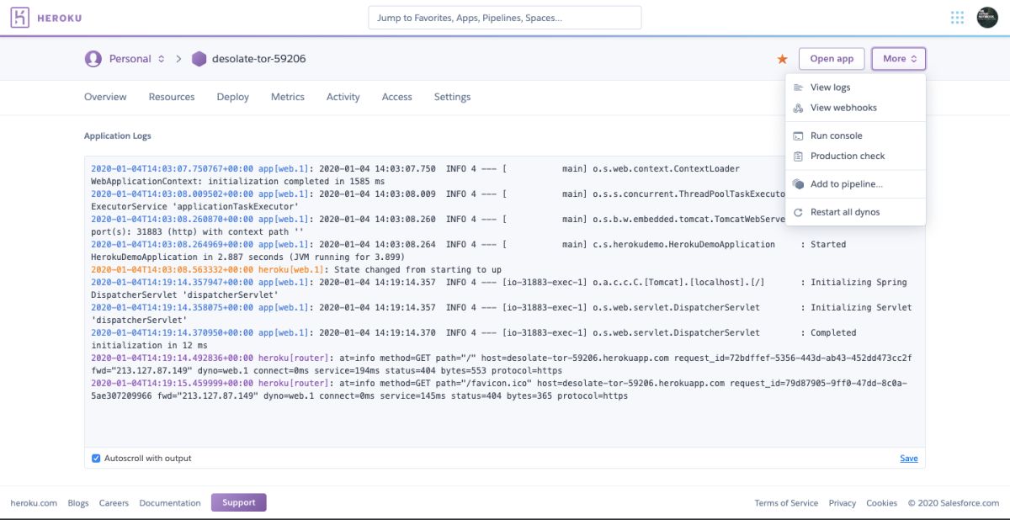Click the Add to pipeline stacked-hexagons icon

coord(798,184)
